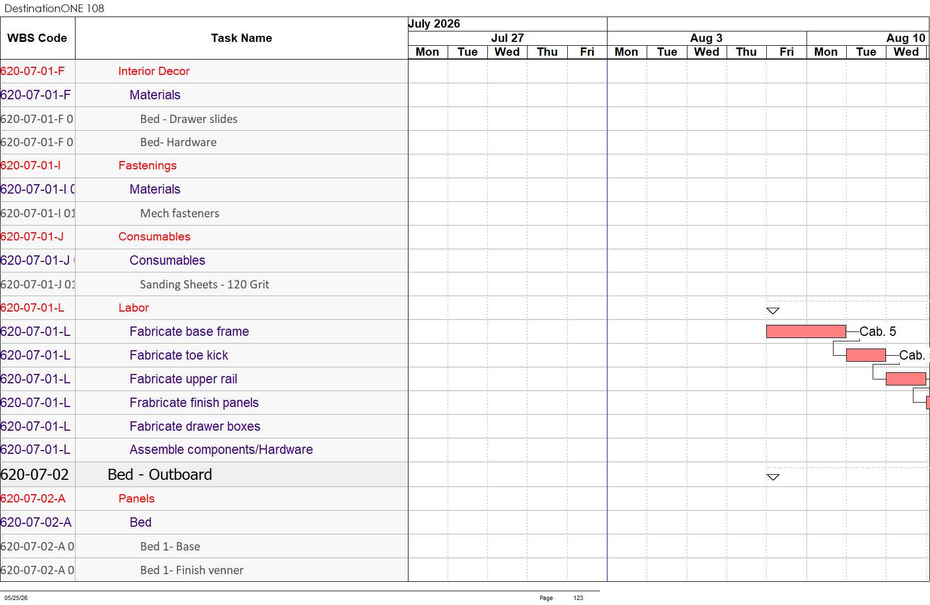Click the DestinationONE 108 title text

pyautogui.click(x=54, y=8)
